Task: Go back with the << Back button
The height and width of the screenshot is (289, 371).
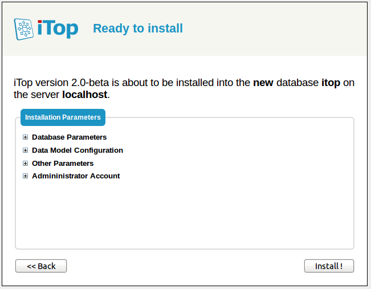Action: point(41,266)
